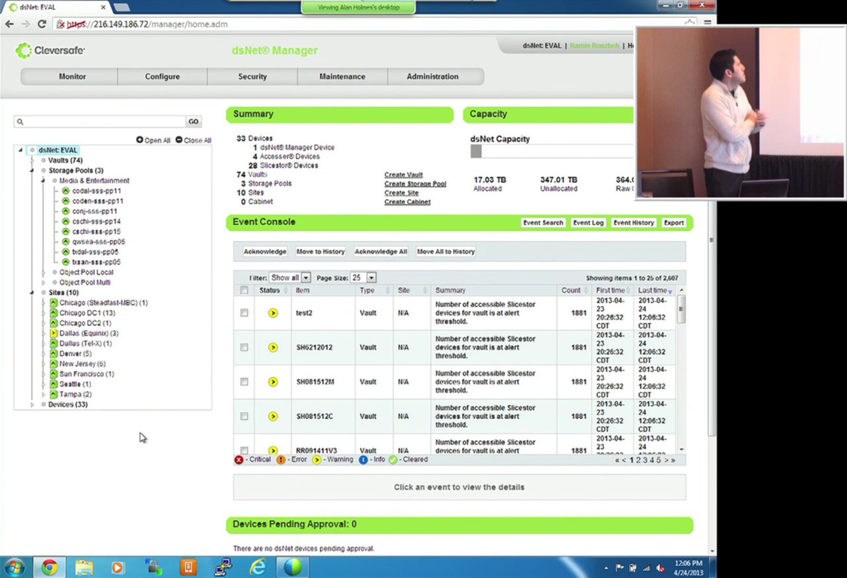Collapse the Sites (10) tree node

[32, 292]
